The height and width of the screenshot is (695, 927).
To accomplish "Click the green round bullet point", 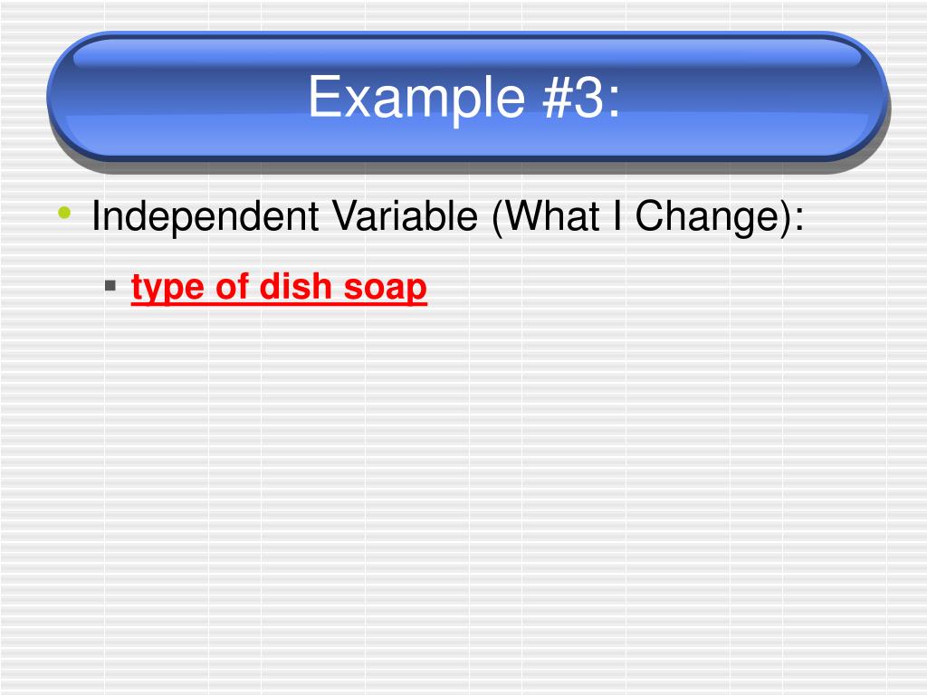I will (x=64, y=213).
